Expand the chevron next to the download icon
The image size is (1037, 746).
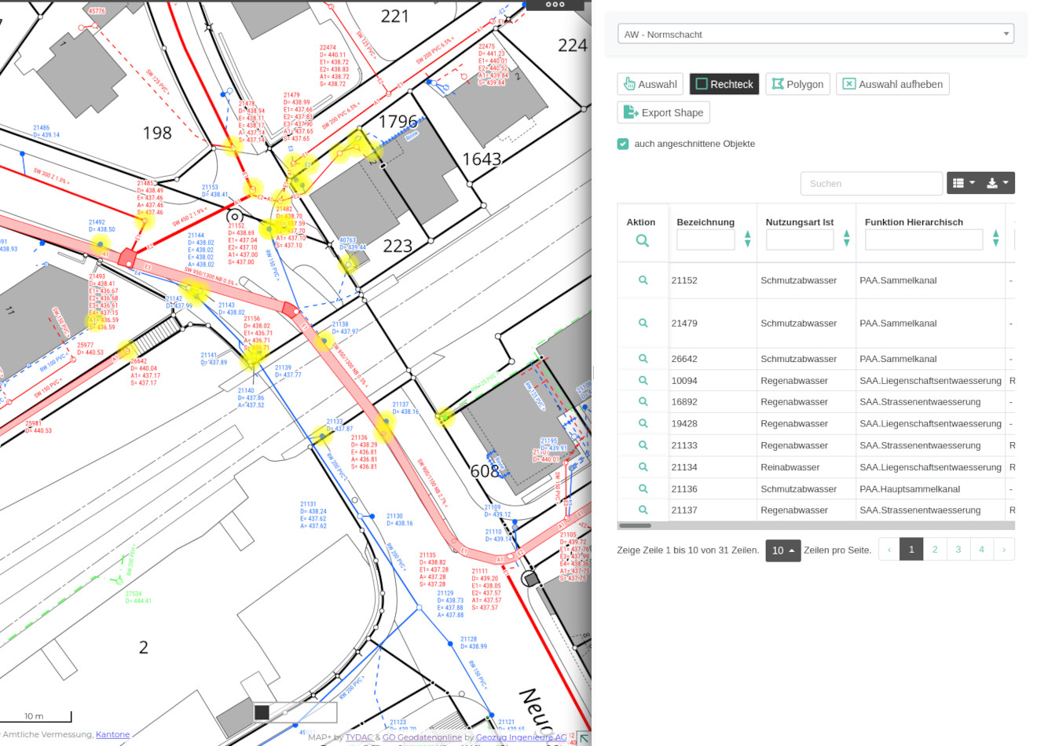click(x=1006, y=183)
